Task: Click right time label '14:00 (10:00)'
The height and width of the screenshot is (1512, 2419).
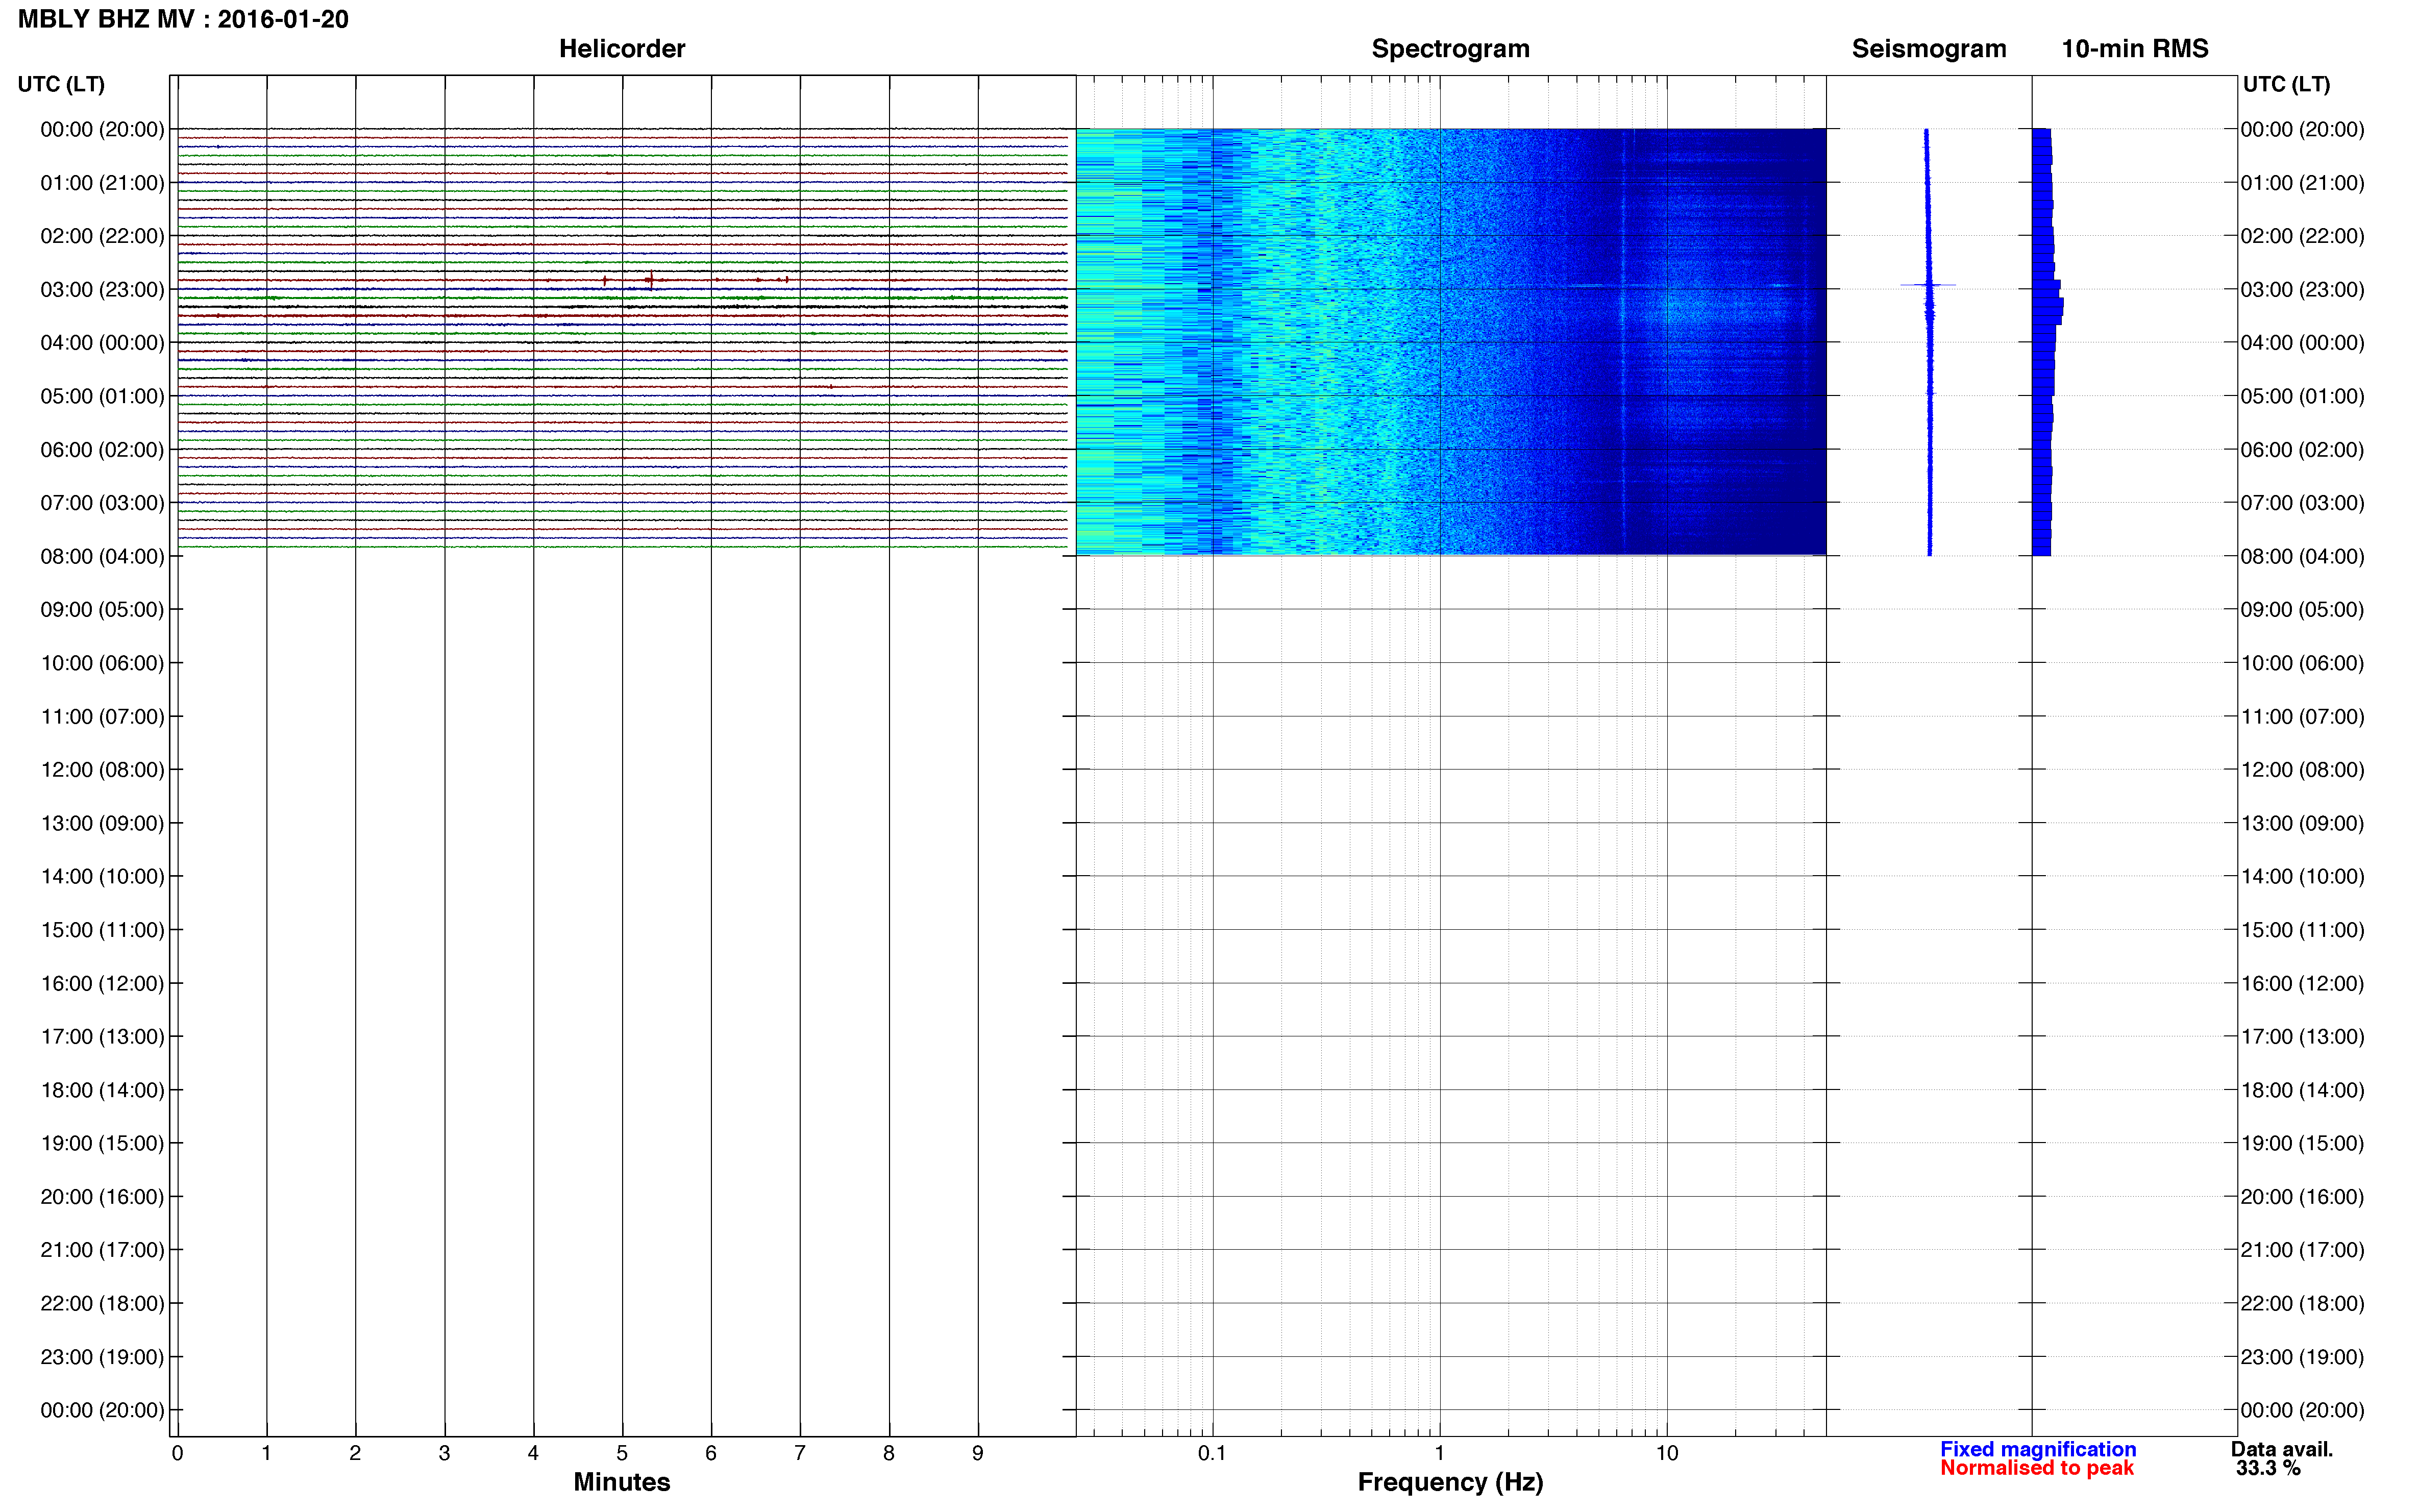Action: point(2302,877)
